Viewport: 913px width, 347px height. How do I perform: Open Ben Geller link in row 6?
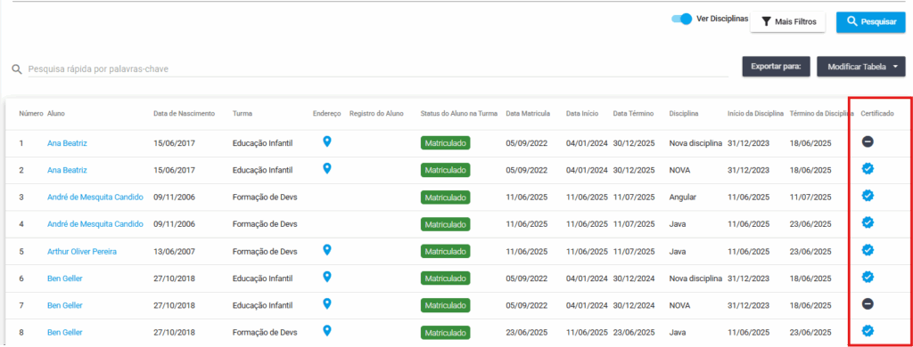pos(64,278)
